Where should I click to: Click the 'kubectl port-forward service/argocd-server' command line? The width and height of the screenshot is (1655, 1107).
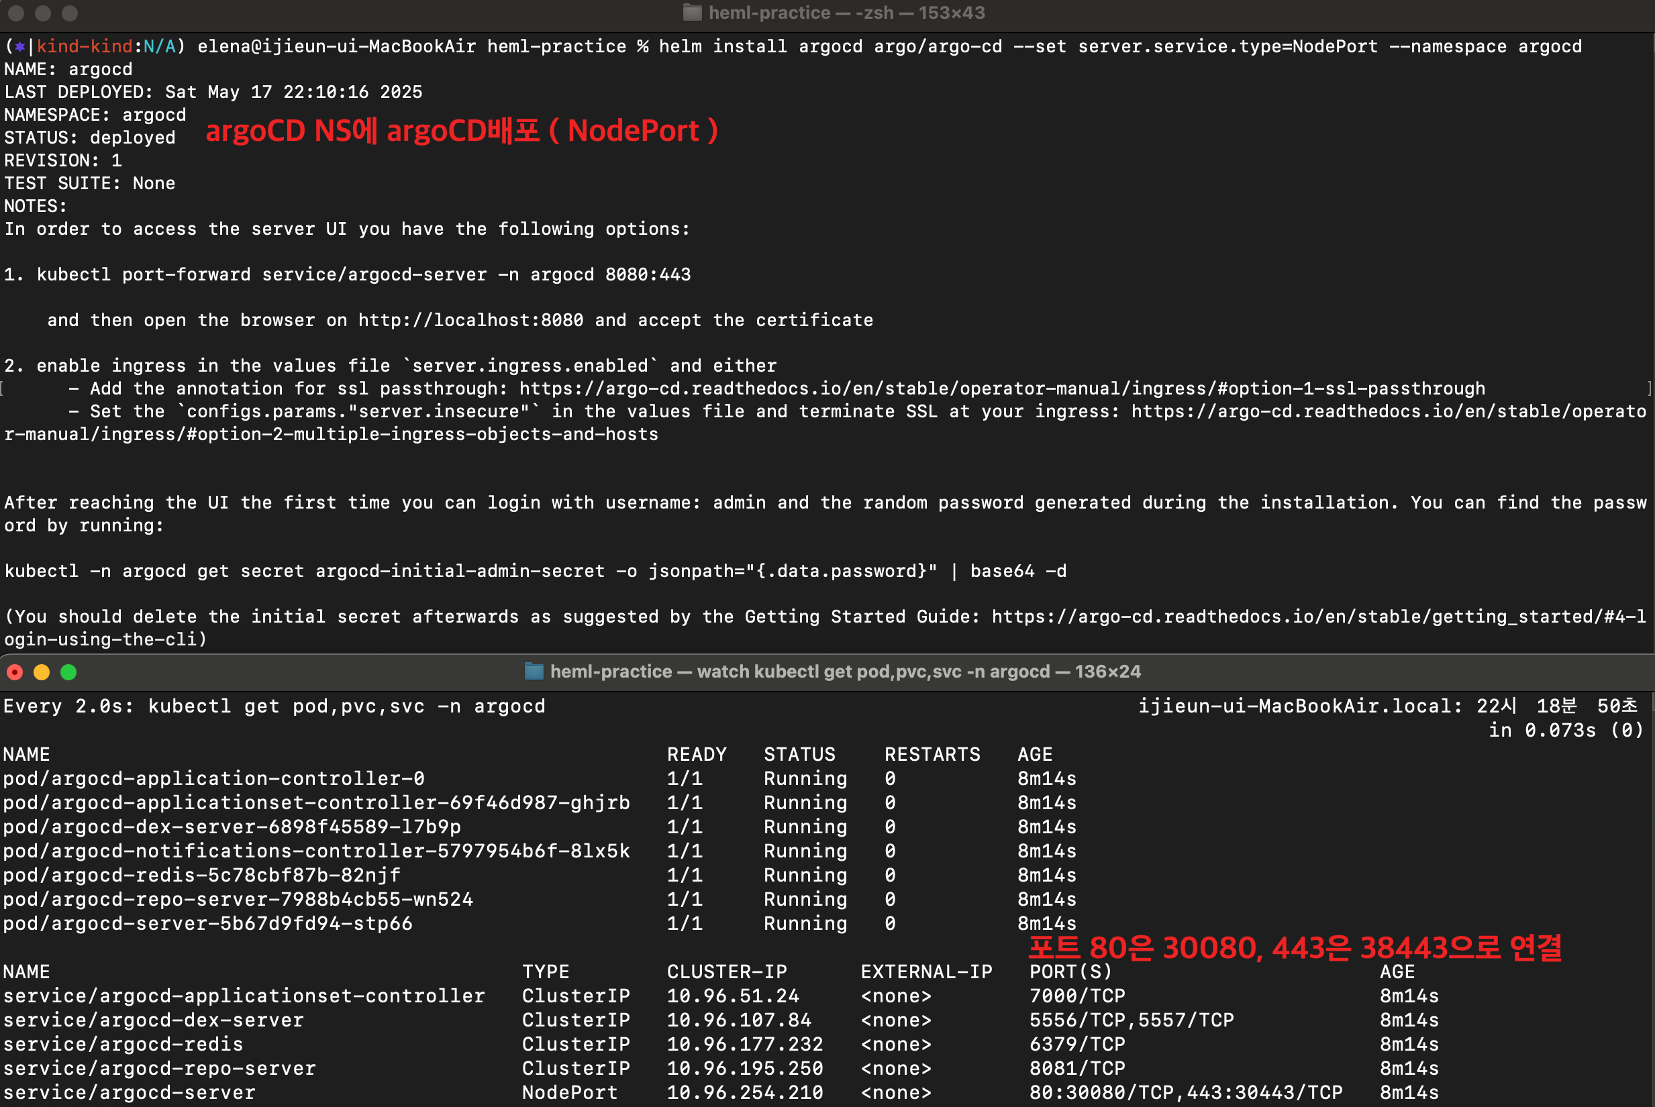[x=364, y=274]
